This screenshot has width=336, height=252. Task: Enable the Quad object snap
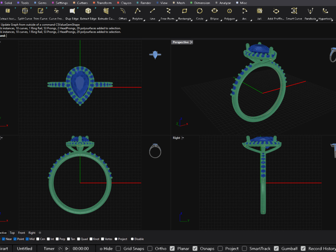[78, 239]
